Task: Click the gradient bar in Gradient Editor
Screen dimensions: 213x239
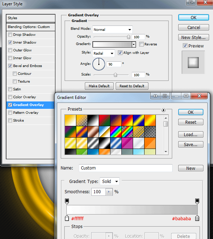Action: point(132,210)
